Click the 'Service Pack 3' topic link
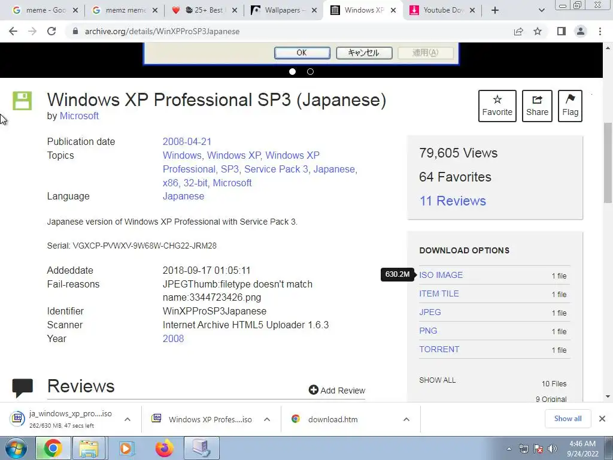 point(276,169)
